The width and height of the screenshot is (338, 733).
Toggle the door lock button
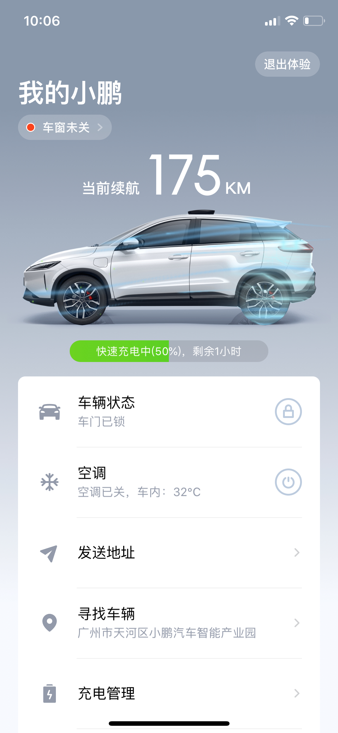click(x=288, y=412)
